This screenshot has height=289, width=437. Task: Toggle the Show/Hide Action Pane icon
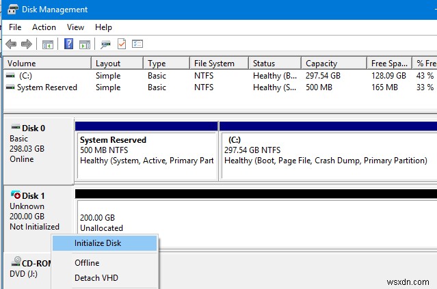coord(85,44)
